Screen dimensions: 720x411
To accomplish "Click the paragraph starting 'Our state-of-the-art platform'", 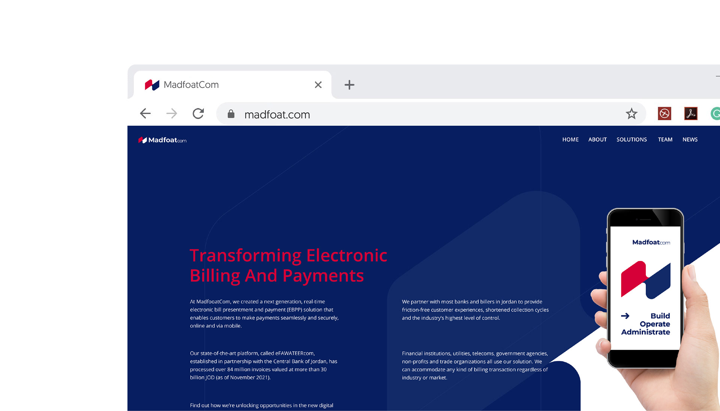I will click(263, 365).
